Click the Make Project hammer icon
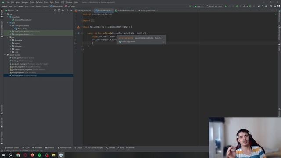The image size is (281, 158). coord(190,6)
